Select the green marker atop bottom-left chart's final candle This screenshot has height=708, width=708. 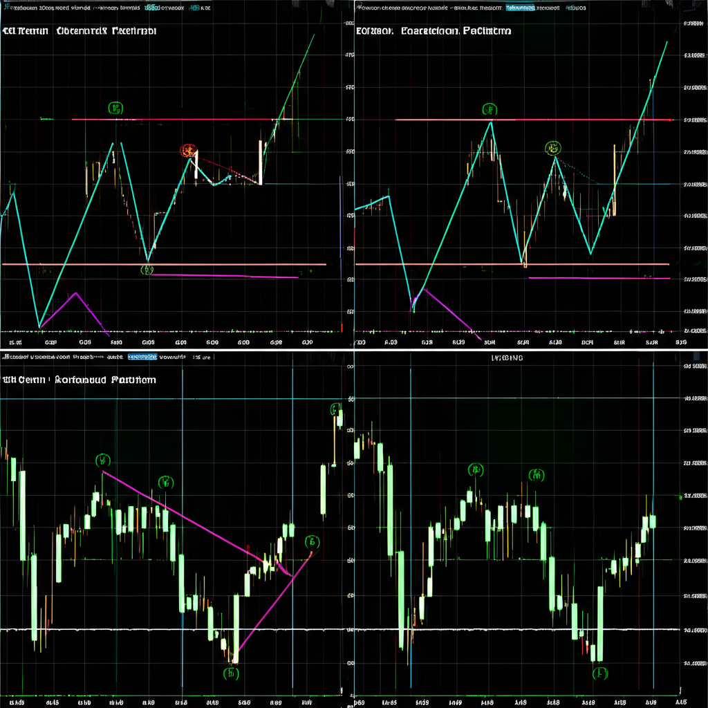pos(335,408)
